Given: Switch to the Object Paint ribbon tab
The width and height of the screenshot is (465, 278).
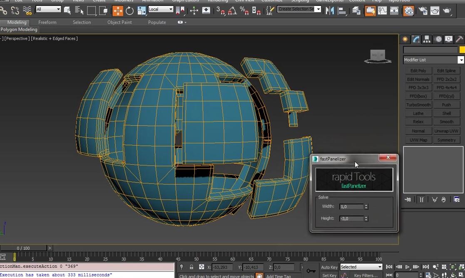Looking at the screenshot, I should click(119, 22).
